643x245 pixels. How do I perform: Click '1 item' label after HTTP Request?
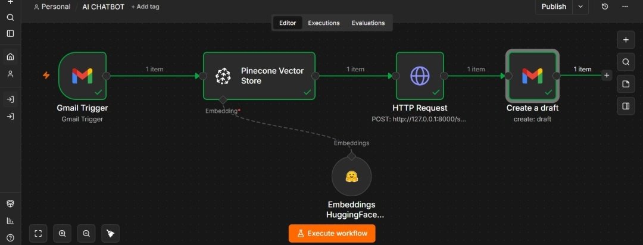[476, 69]
